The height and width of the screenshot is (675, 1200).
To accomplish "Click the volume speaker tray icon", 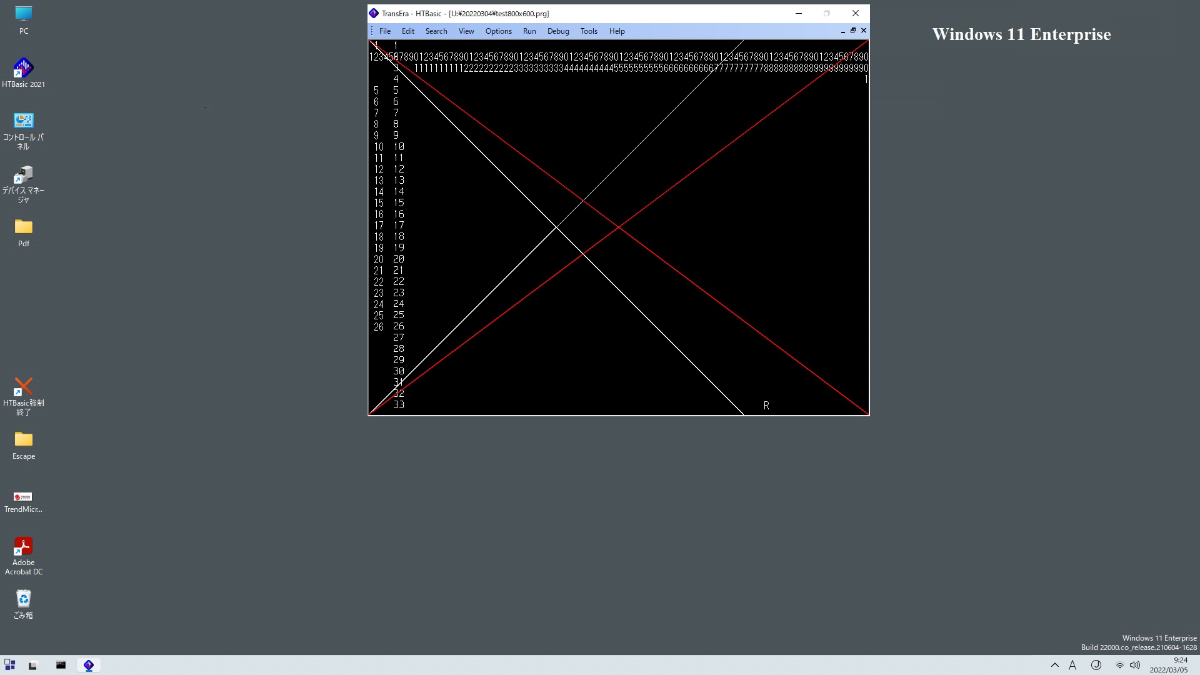I will [x=1135, y=665].
